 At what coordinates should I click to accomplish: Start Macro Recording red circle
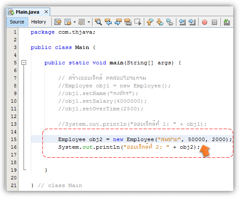(x=205, y=22)
